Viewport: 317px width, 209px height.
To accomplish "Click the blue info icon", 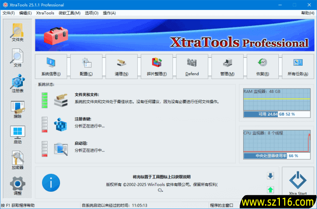I will [51, 183].
